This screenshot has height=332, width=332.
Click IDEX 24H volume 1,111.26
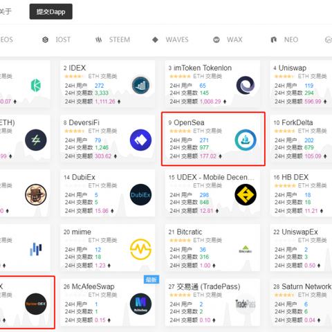(x=105, y=102)
